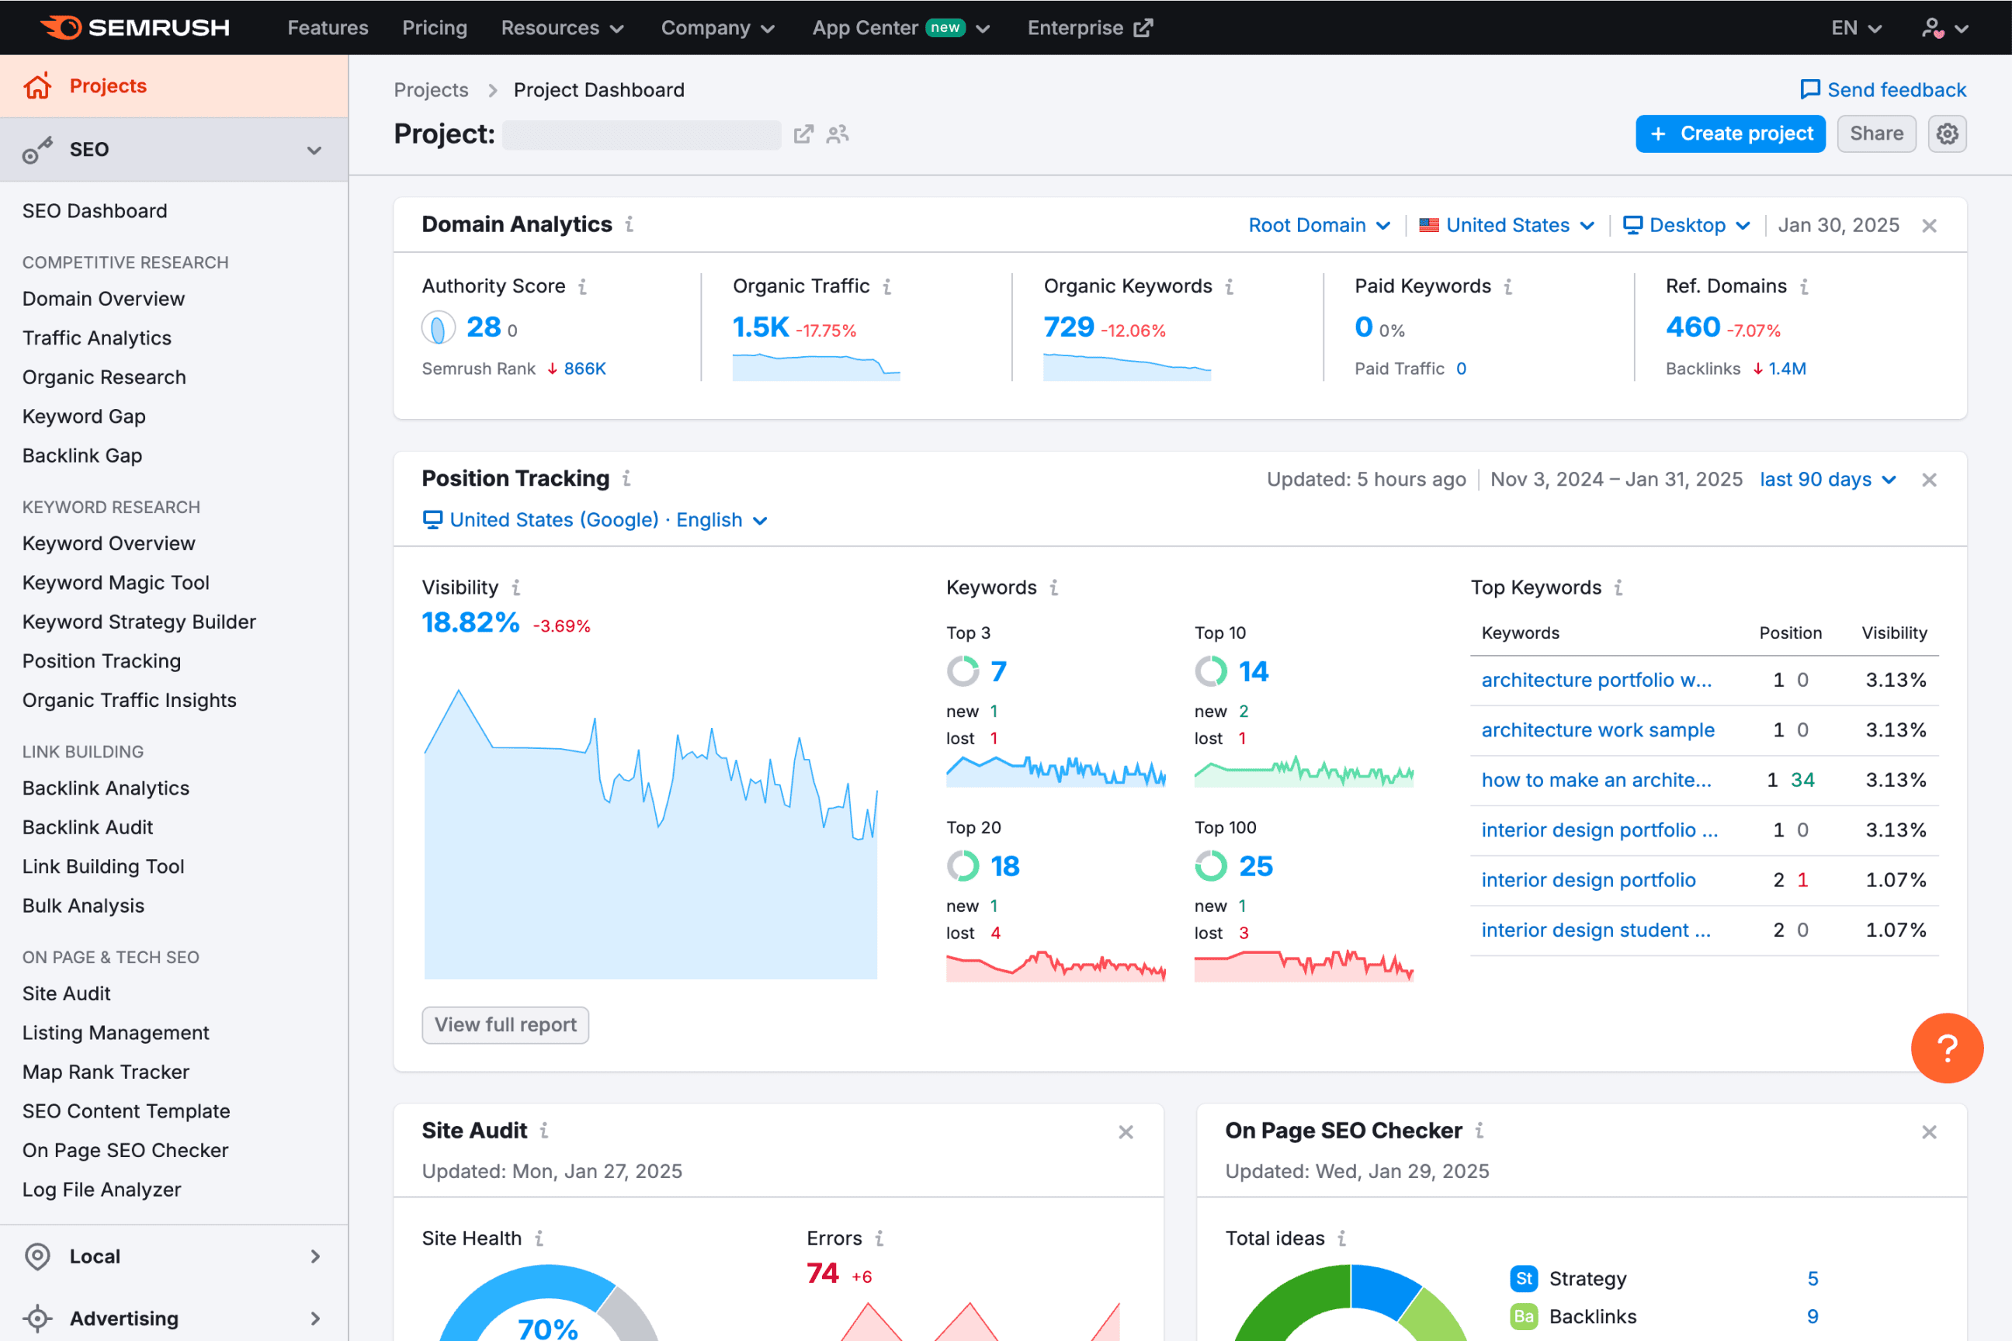2012x1341 pixels.
Task: Open architecture work sample keyword link
Action: tap(1597, 729)
